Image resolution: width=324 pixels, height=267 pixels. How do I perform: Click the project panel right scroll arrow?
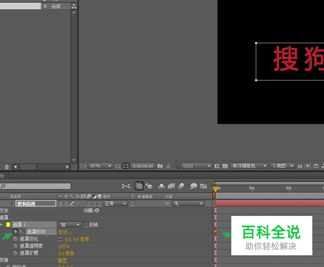pos(67,167)
